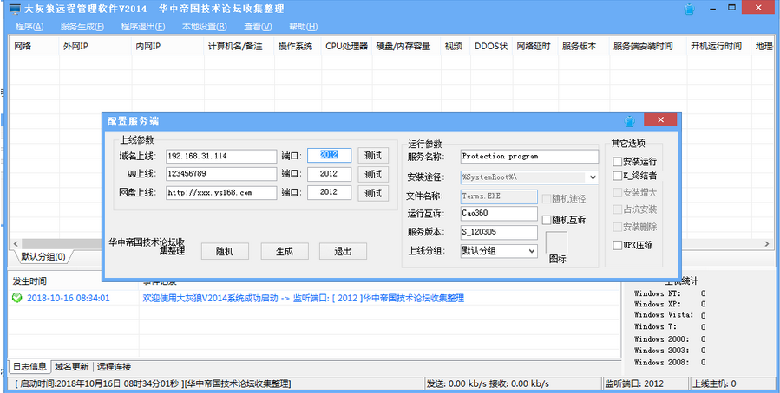
Task: Click the 服务端安装时间 column header
Action: (647, 46)
